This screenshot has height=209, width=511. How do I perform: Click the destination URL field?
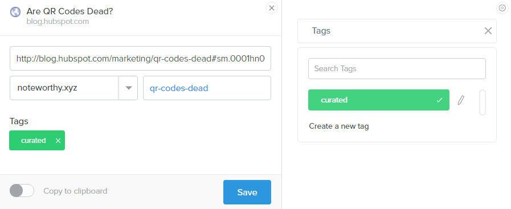141,58
